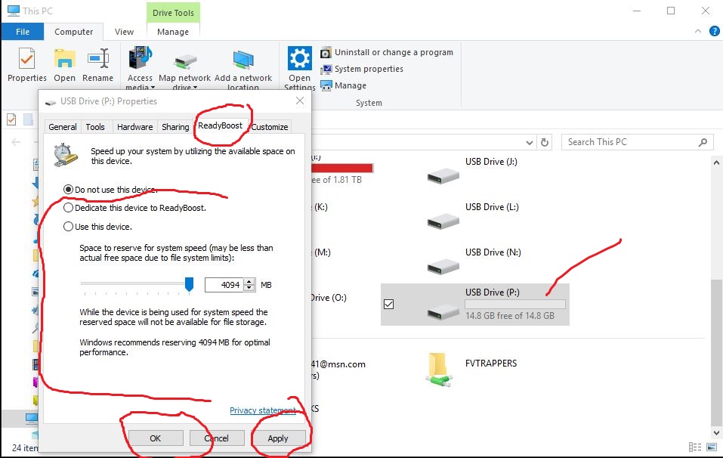Expand the address bar history dropdown
The height and width of the screenshot is (458, 723).
(530, 143)
